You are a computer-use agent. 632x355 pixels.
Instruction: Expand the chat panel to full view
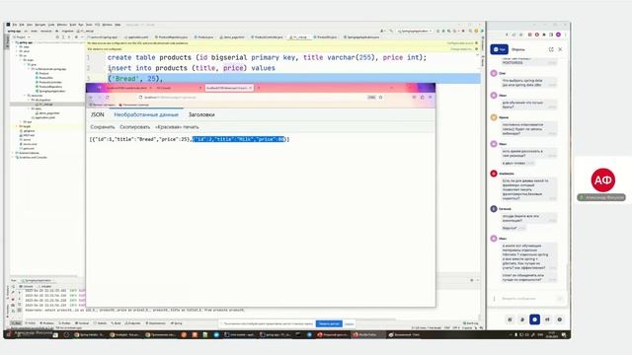pyautogui.click(x=551, y=49)
